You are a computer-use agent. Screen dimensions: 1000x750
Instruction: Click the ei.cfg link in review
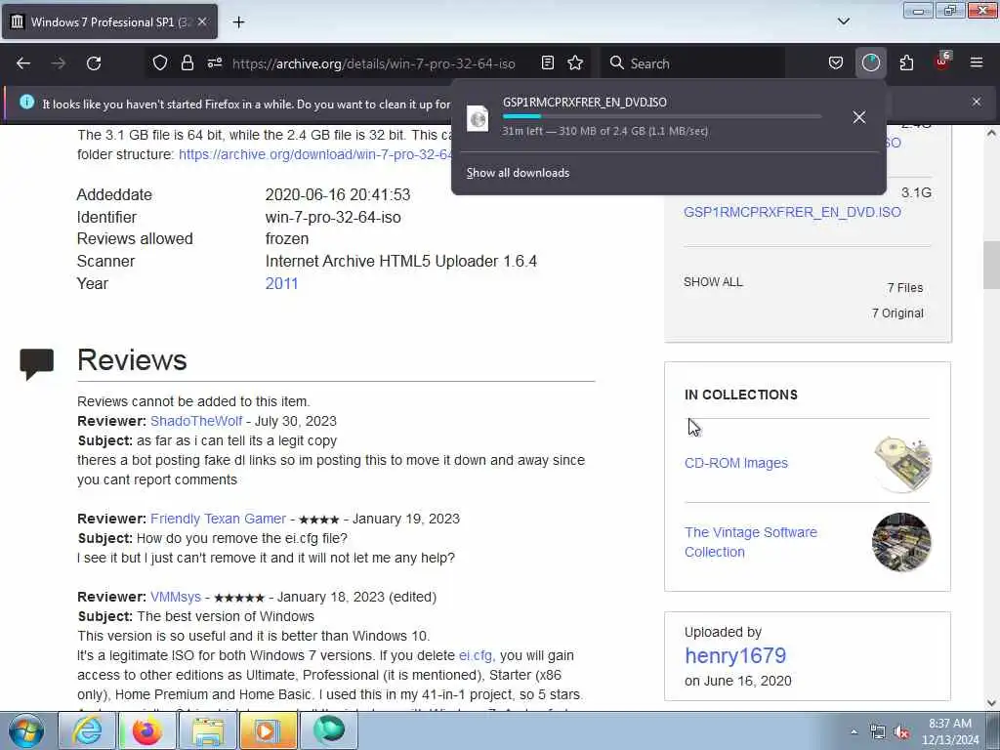click(x=477, y=655)
